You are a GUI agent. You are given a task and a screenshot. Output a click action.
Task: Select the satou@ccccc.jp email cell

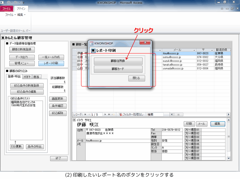(179, 57)
